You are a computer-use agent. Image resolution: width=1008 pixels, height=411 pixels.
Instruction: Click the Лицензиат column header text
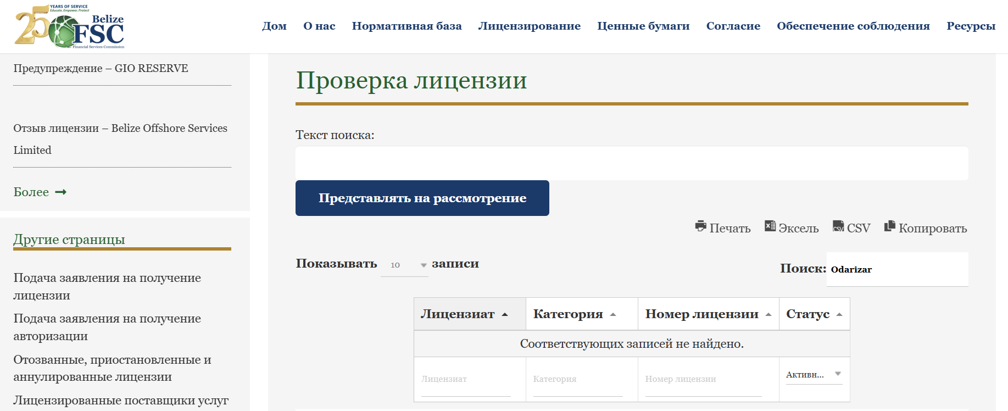click(458, 314)
